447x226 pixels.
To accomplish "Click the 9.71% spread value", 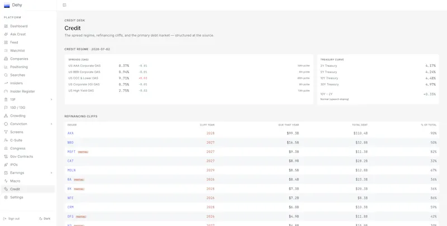I will 123,78.
